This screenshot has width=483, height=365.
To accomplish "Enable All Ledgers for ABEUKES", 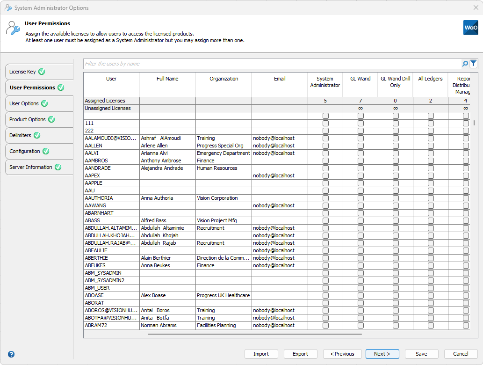I will (430, 265).
